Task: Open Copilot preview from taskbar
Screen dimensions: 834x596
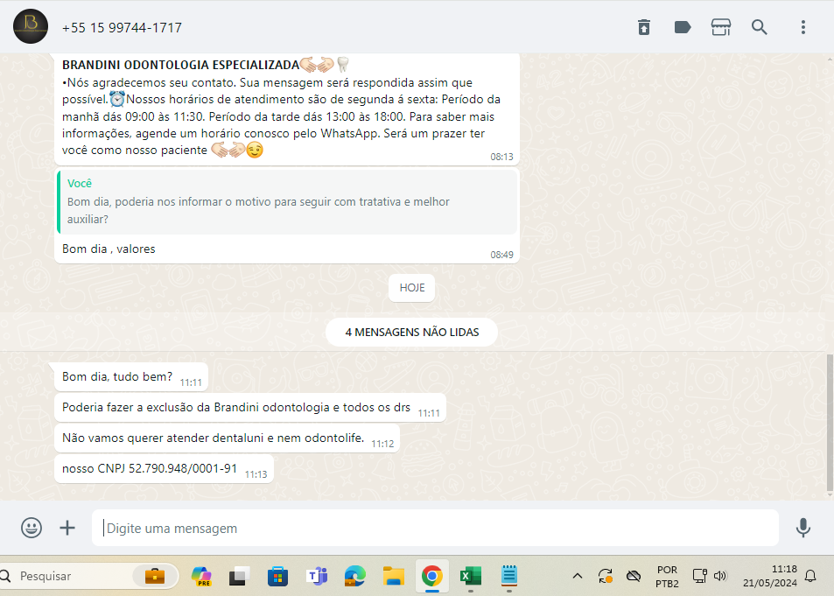Action: click(201, 576)
